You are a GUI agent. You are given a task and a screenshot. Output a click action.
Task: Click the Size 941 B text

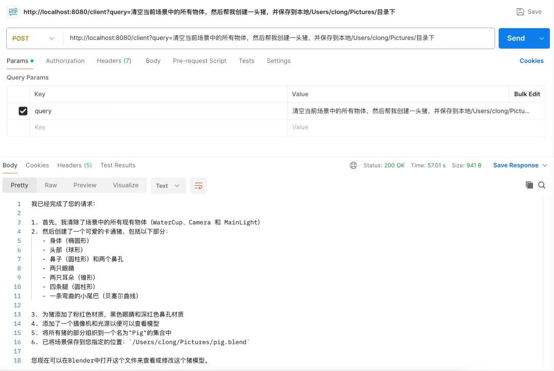click(x=466, y=165)
